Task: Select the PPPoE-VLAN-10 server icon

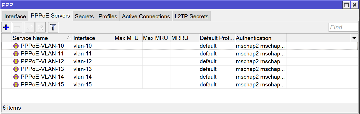Action: point(16,46)
